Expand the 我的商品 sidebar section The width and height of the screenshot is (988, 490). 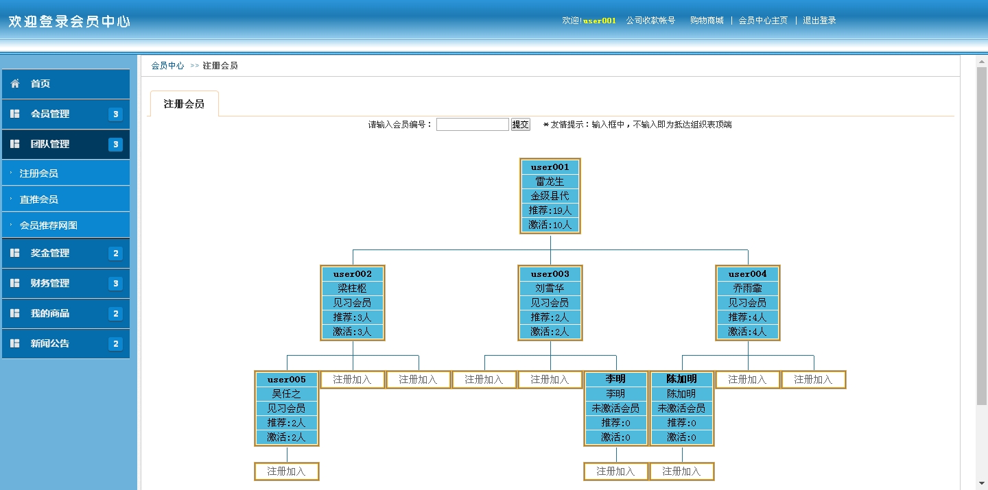point(66,313)
